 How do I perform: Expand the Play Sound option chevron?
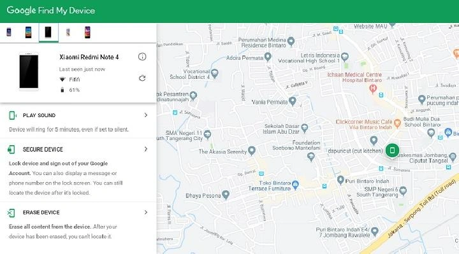click(146, 115)
